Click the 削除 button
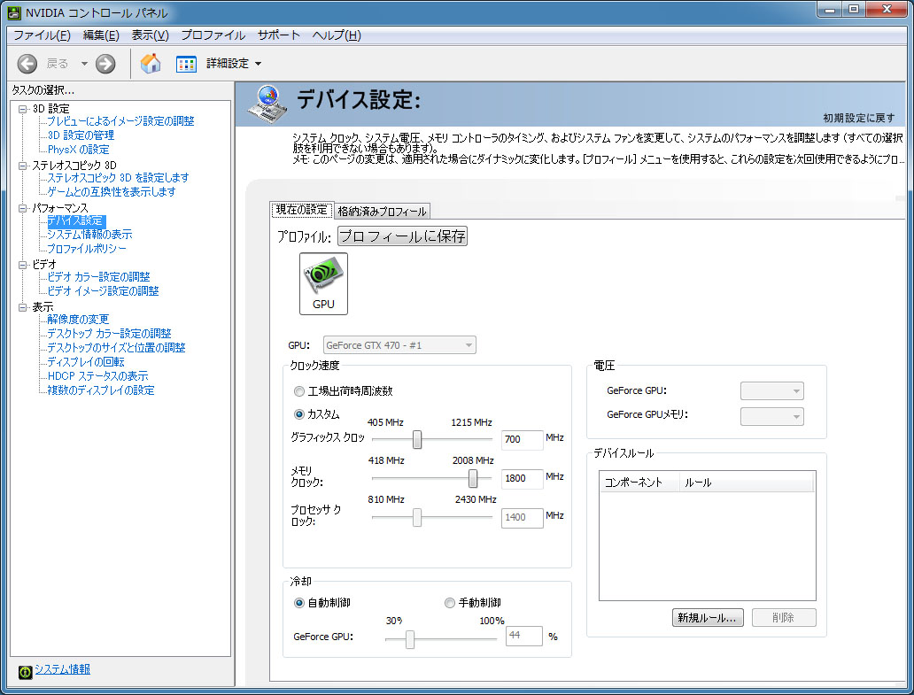 [x=784, y=617]
